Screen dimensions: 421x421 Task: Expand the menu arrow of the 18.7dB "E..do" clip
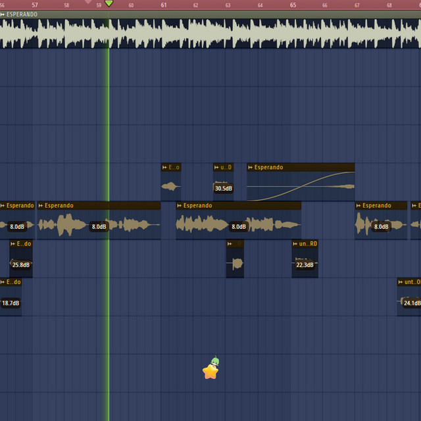click(x=2, y=282)
